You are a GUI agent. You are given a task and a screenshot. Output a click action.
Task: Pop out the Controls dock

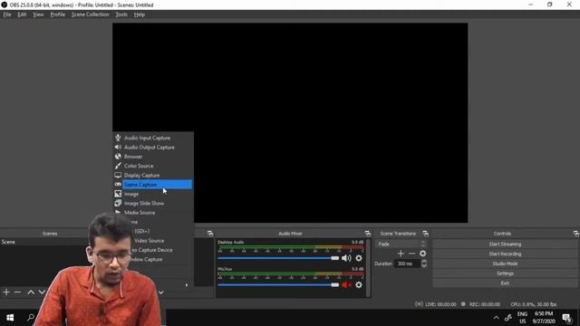[x=576, y=234]
